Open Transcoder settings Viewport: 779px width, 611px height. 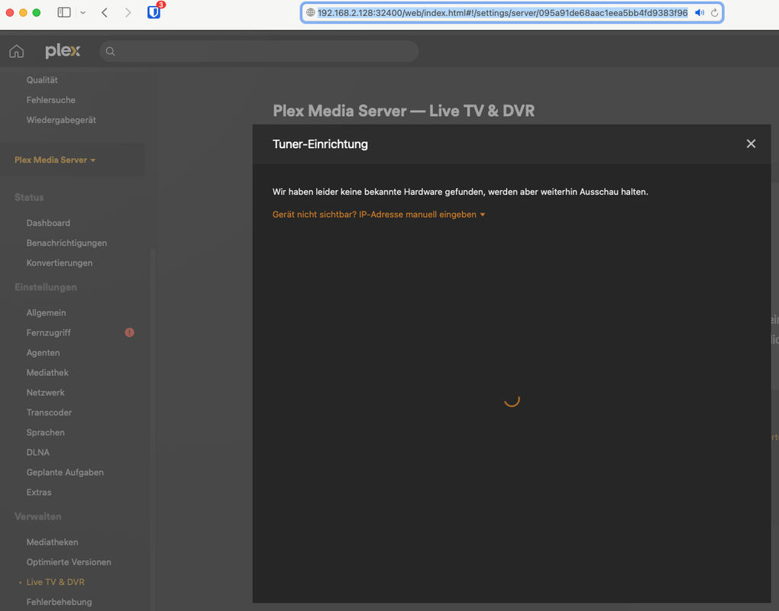[x=49, y=412]
